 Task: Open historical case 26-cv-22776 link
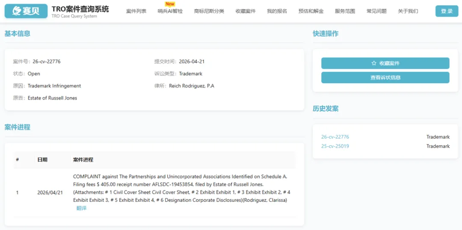[335, 137]
